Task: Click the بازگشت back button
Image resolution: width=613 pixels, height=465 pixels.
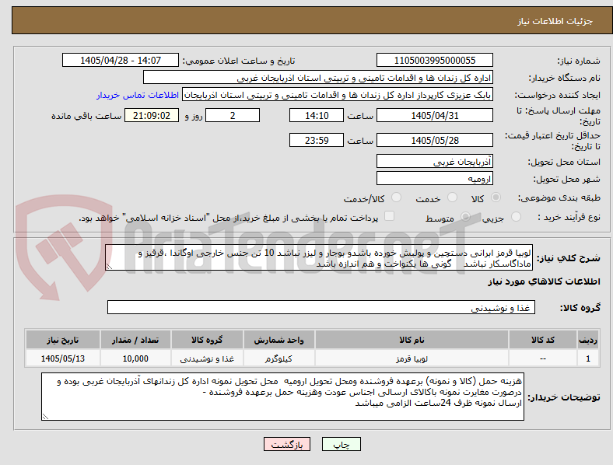Action: pyautogui.click(x=287, y=444)
